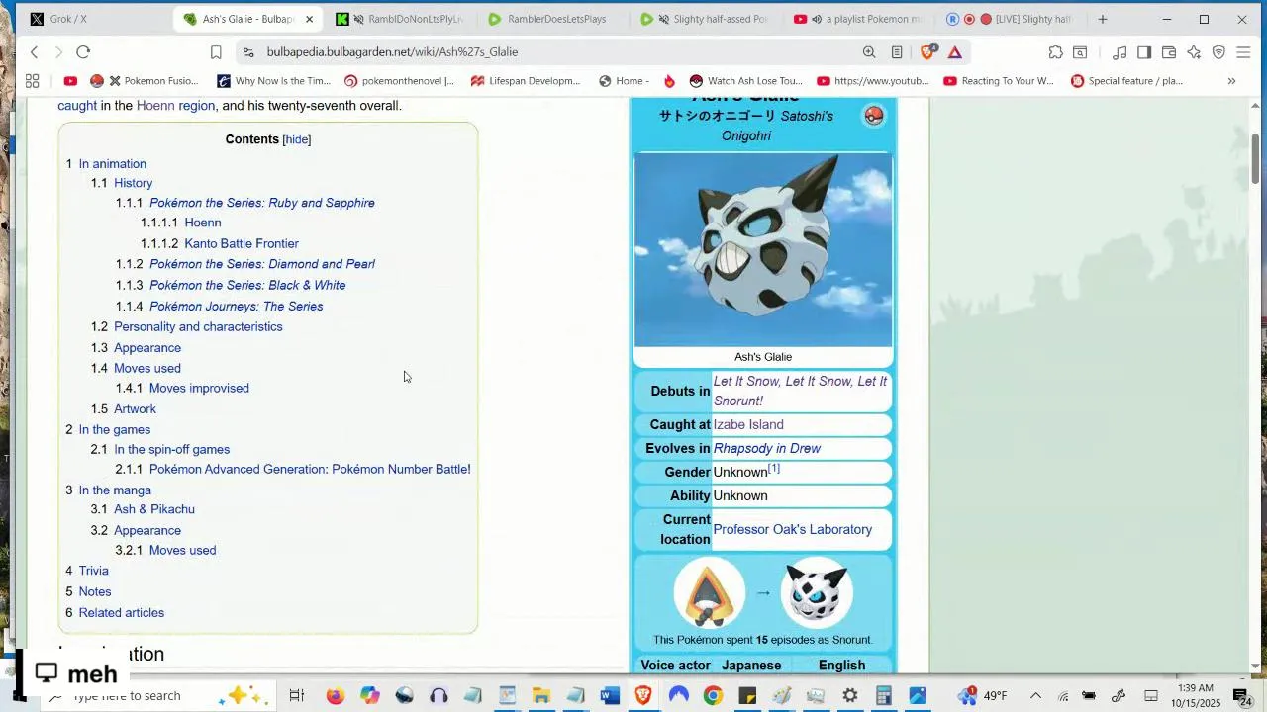Image resolution: width=1267 pixels, height=712 pixels.
Task: Open the extensions puzzle icon
Action: coord(1056,52)
